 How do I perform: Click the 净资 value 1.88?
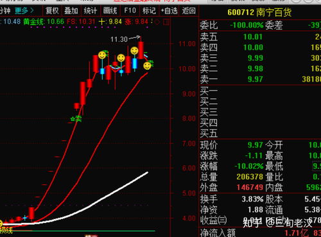coord(255,210)
